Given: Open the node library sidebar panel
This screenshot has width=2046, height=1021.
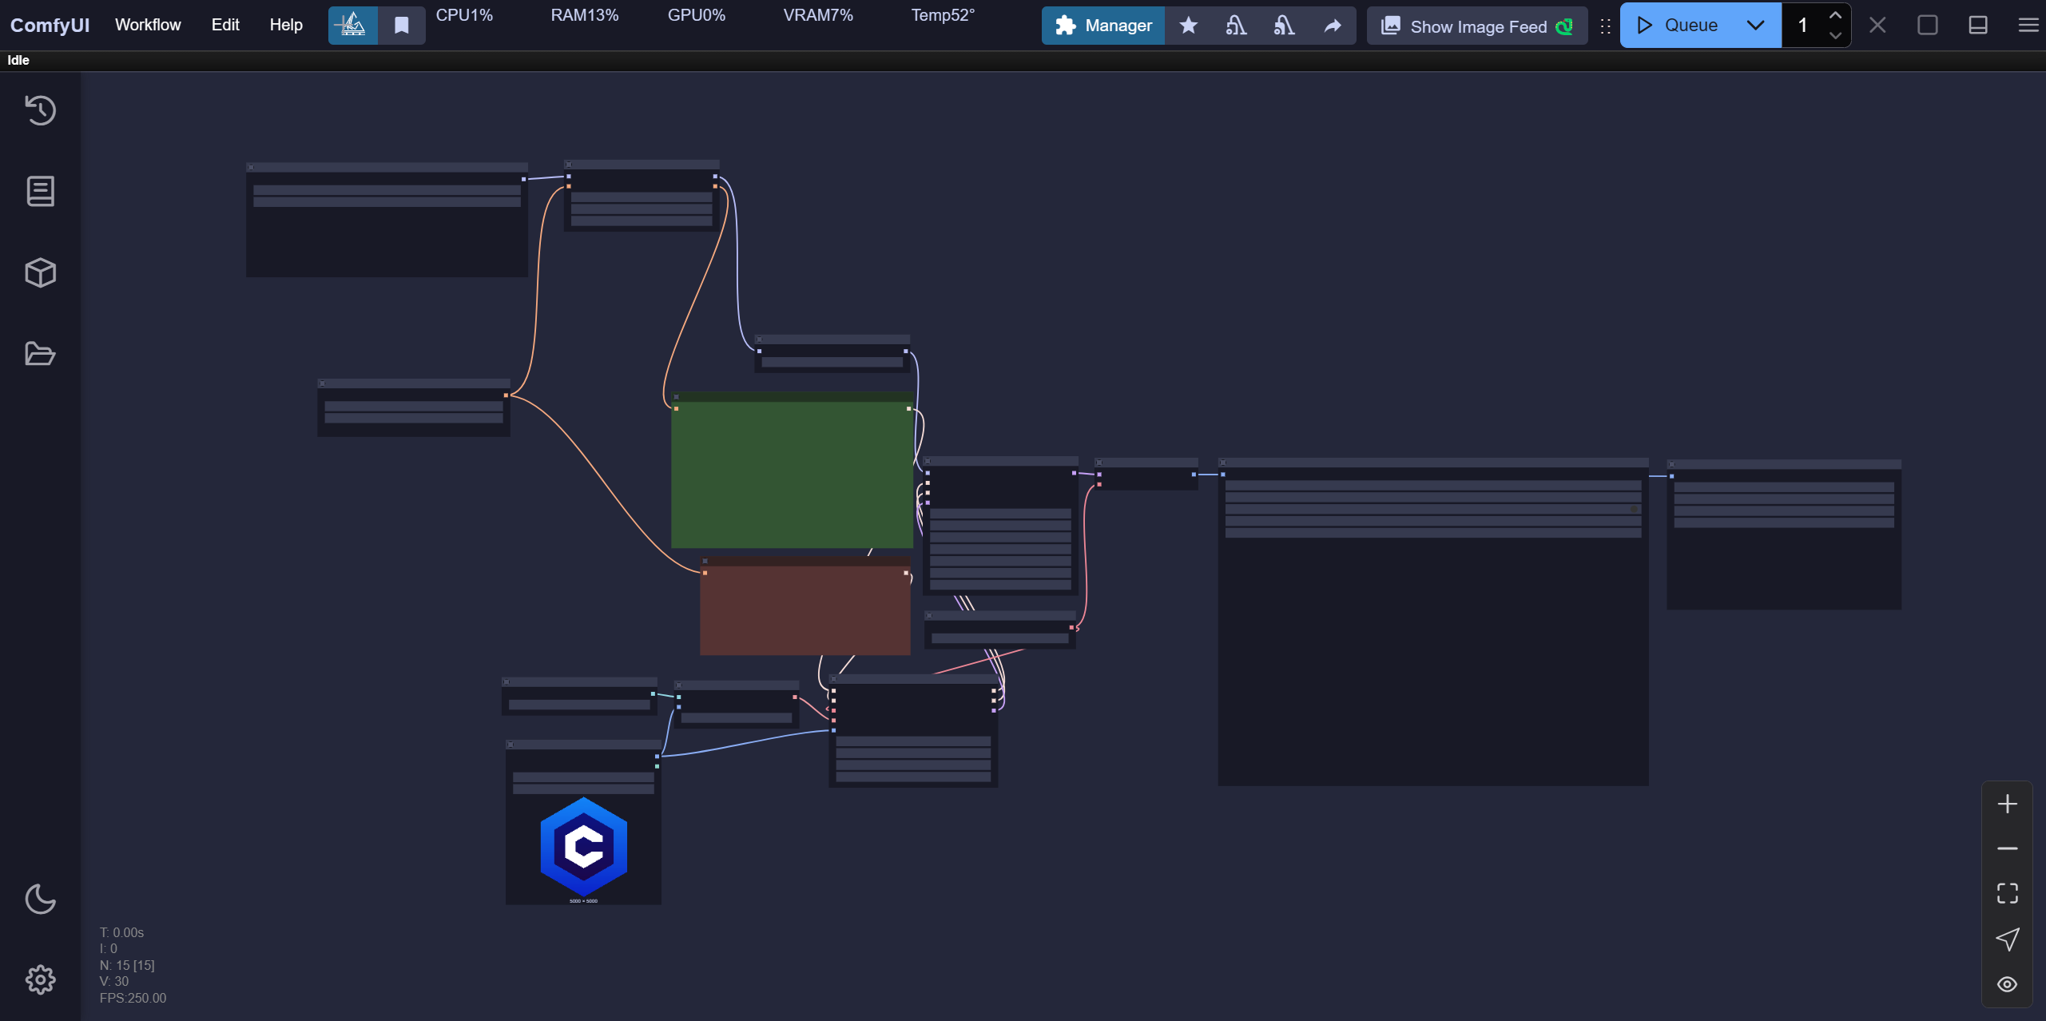Looking at the screenshot, I should [40, 192].
